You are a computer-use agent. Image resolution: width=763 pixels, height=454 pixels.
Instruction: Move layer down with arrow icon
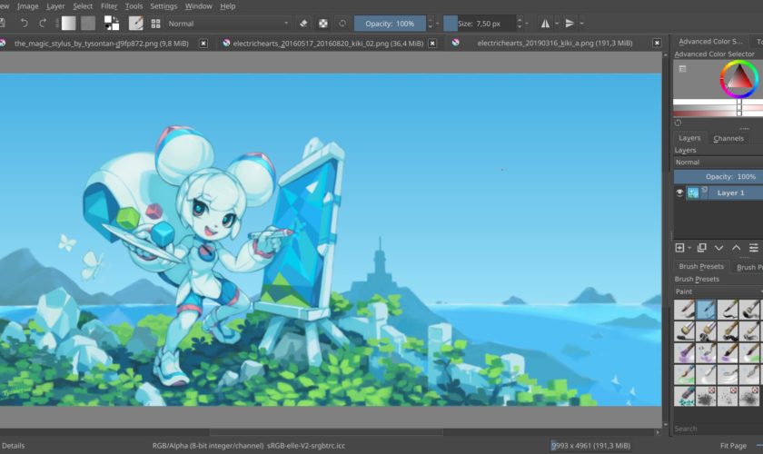[718, 247]
